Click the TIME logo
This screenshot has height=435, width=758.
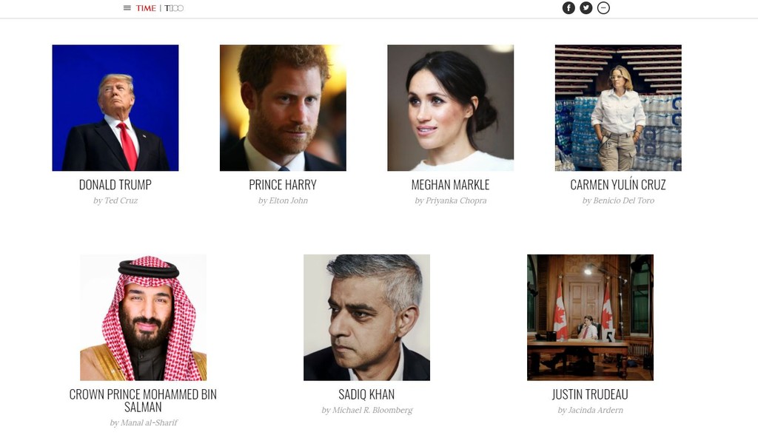tap(146, 8)
